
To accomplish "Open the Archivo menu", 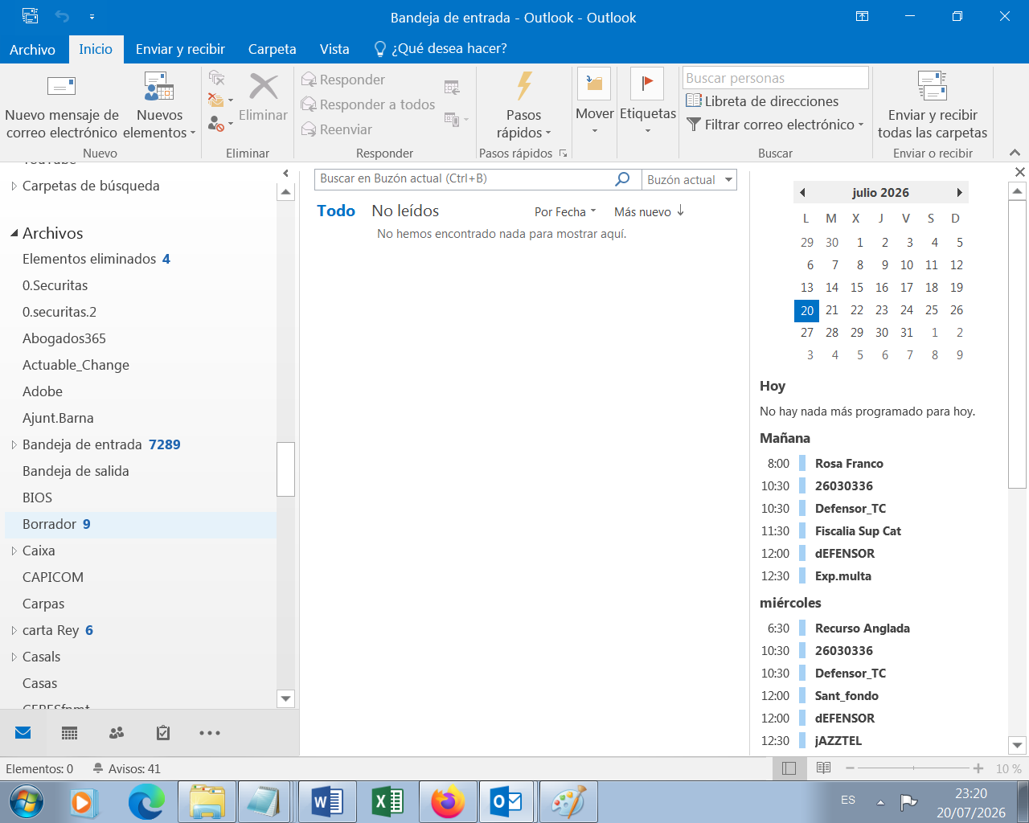I will (32, 49).
